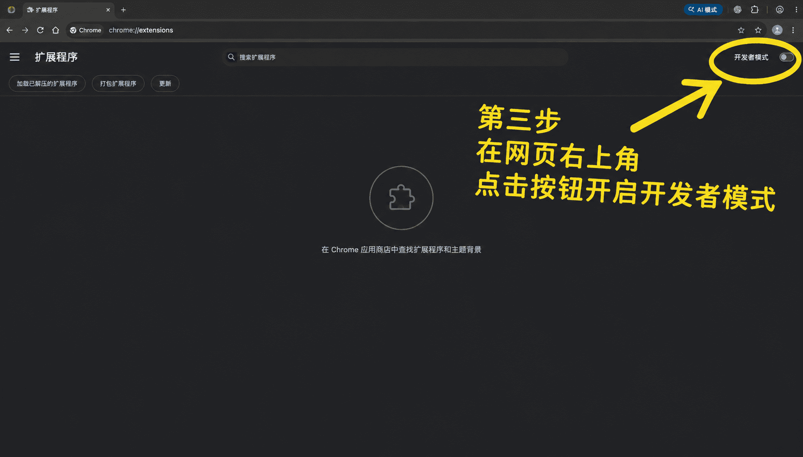Viewport: 803px width, 457px height.
Task: Click the 扩展程序 page heading
Action: point(56,57)
